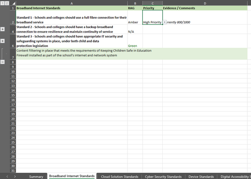Select row 25 header
251x179 pixels.
pyautogui.click(x=13, y=142)
